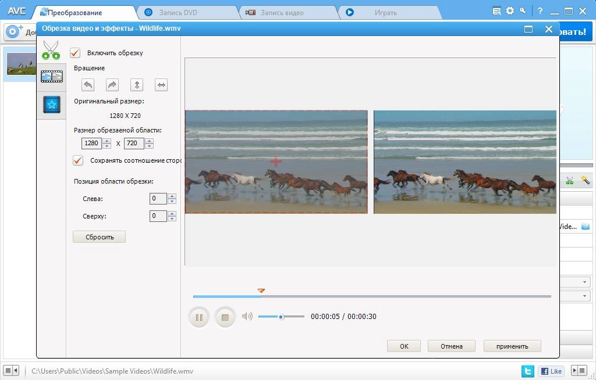Adjust the volume slider handle

pyautogui.click(x=281, y=317)
